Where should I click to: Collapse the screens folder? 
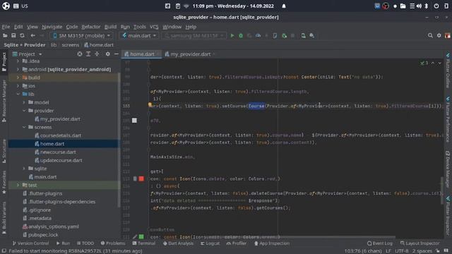pos(24,127)
